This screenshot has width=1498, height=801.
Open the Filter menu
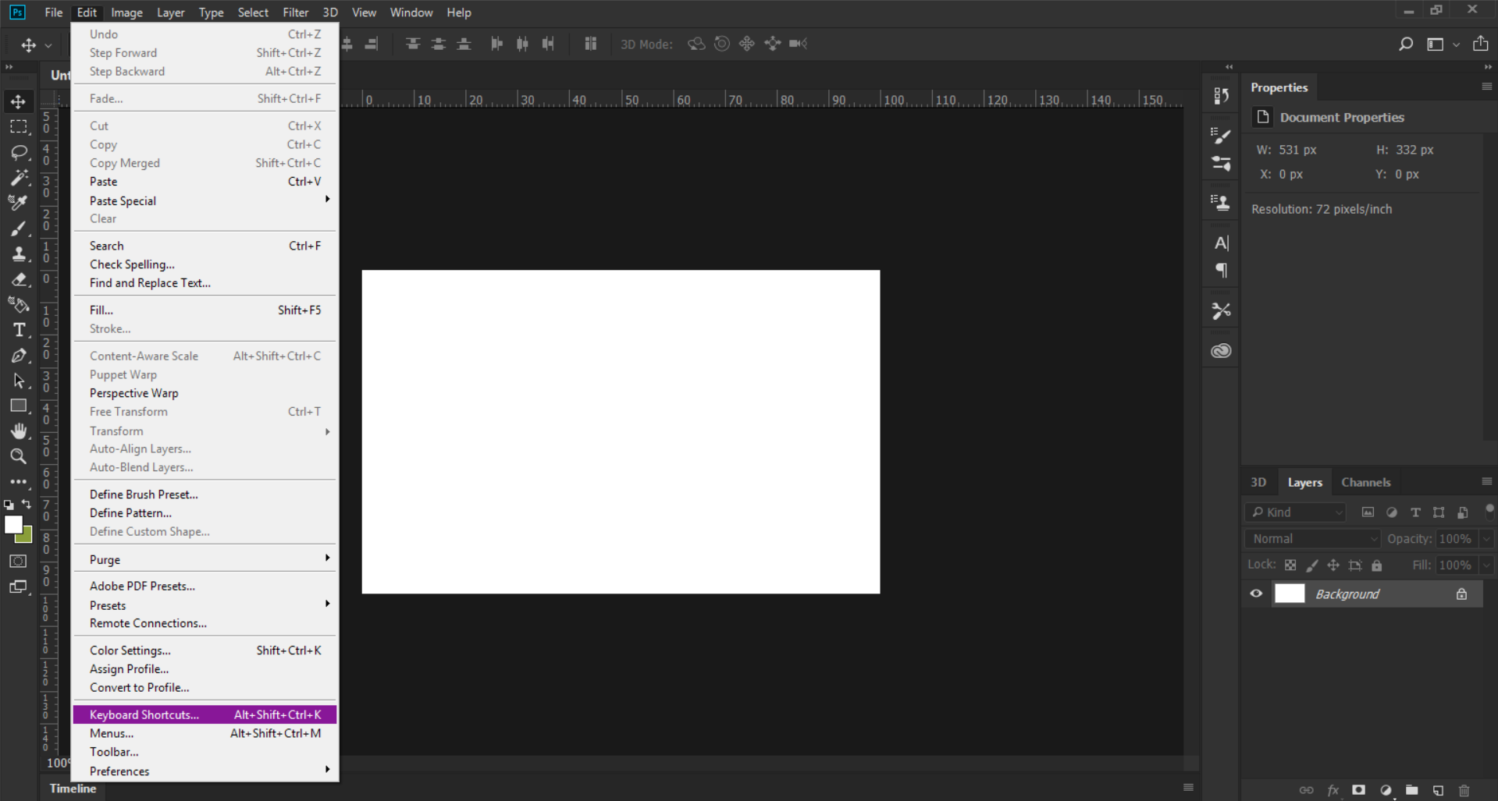click(x=295, y=12)
